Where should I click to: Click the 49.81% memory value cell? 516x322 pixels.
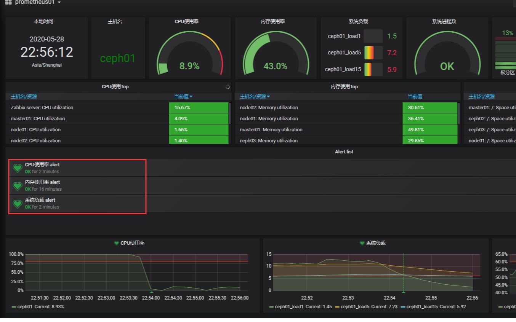(430, 130)
